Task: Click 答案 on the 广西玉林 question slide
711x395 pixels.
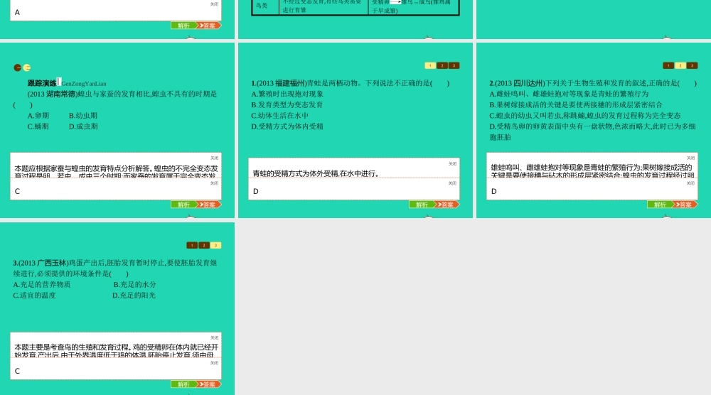Action: point(209,384)
